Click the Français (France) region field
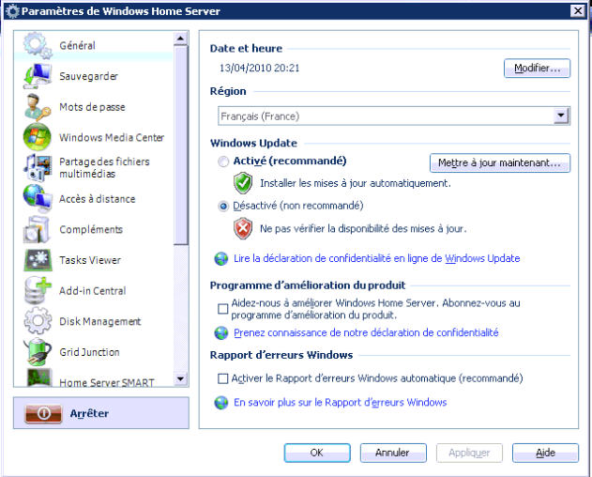Image resolution: width=592 pixels, height=477 pixels. click(x=394, y=116)
